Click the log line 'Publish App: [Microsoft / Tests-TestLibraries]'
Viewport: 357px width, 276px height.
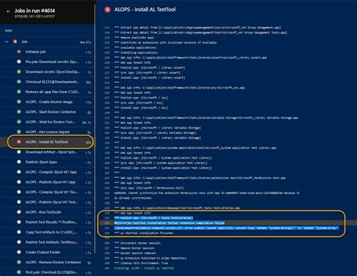154,218
